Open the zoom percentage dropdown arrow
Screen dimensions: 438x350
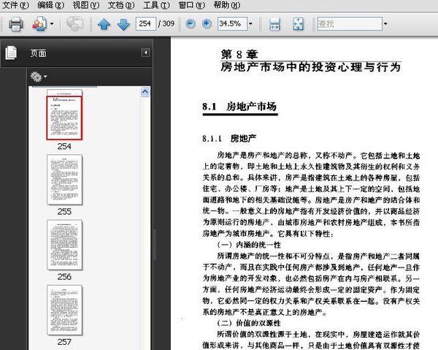click(250, 24)
